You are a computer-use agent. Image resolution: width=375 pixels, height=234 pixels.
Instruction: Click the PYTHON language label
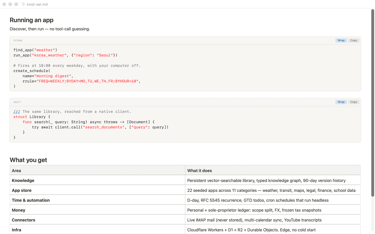click(18, 41)
